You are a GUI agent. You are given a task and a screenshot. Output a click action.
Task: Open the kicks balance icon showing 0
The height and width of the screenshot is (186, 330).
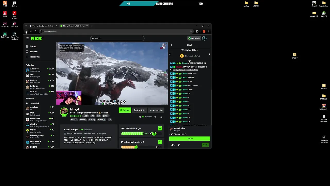coord(173,145)
